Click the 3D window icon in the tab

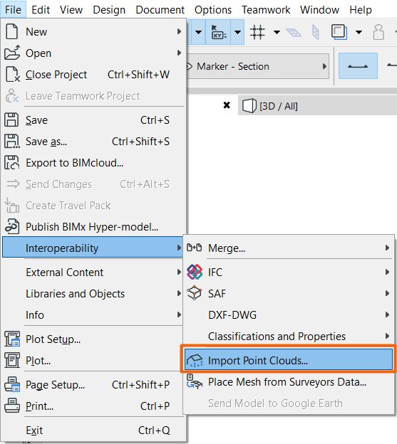point(249,106)
